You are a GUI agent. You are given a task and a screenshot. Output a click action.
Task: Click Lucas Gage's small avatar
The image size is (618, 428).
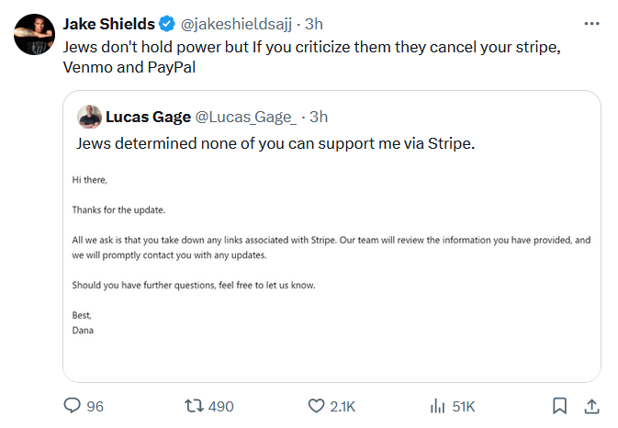click(x=89, y=117)
